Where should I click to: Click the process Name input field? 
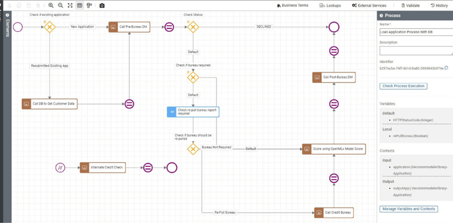click(x=416, y=32)
